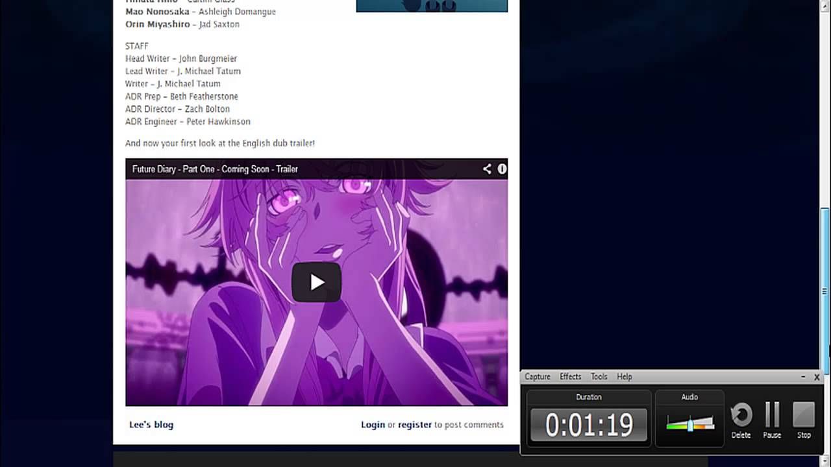Click 'ADR Prep – Beth Featherstone' text
This screenshot has height=467, width=831.
[182, 96]
